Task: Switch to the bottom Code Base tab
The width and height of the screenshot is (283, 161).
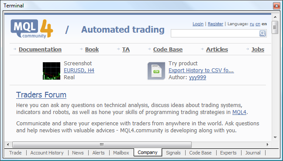Action: 200,153
